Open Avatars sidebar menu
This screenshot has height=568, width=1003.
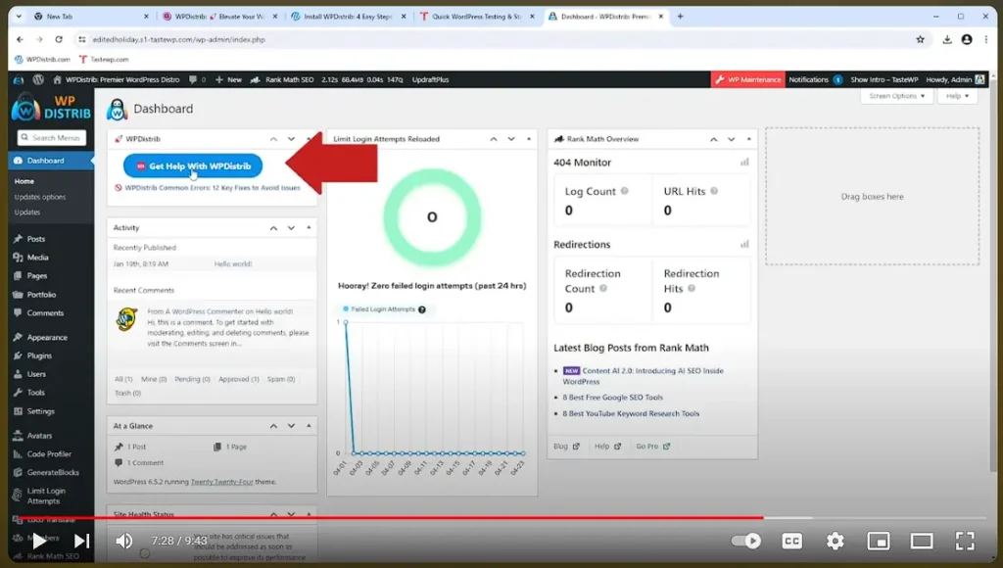(x=39, y=436)
